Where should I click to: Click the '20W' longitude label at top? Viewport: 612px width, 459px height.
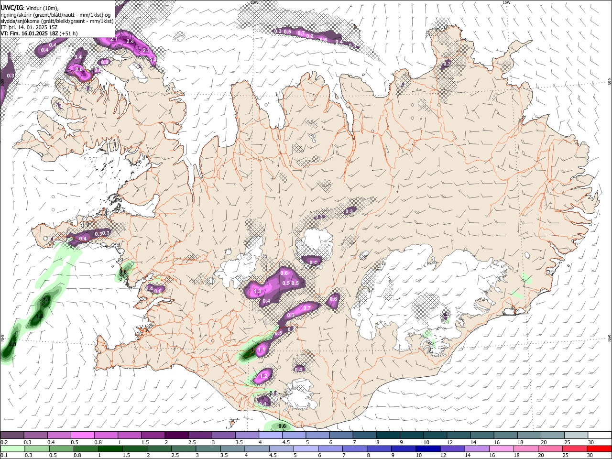[254, 2]
